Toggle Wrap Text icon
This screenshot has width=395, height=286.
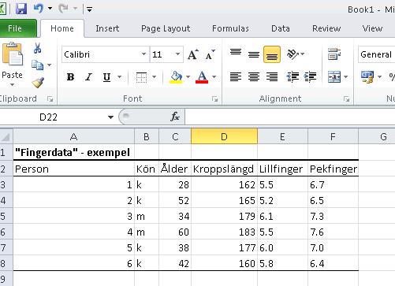click(x=334, y=54)
